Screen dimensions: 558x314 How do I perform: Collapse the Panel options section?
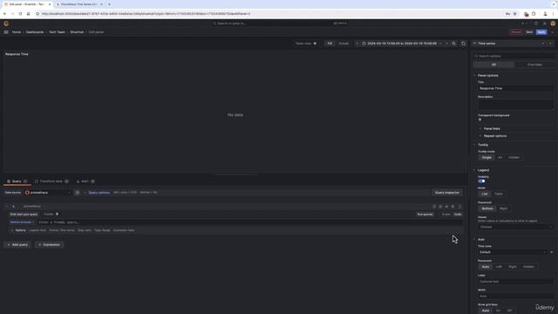[488, 76]
